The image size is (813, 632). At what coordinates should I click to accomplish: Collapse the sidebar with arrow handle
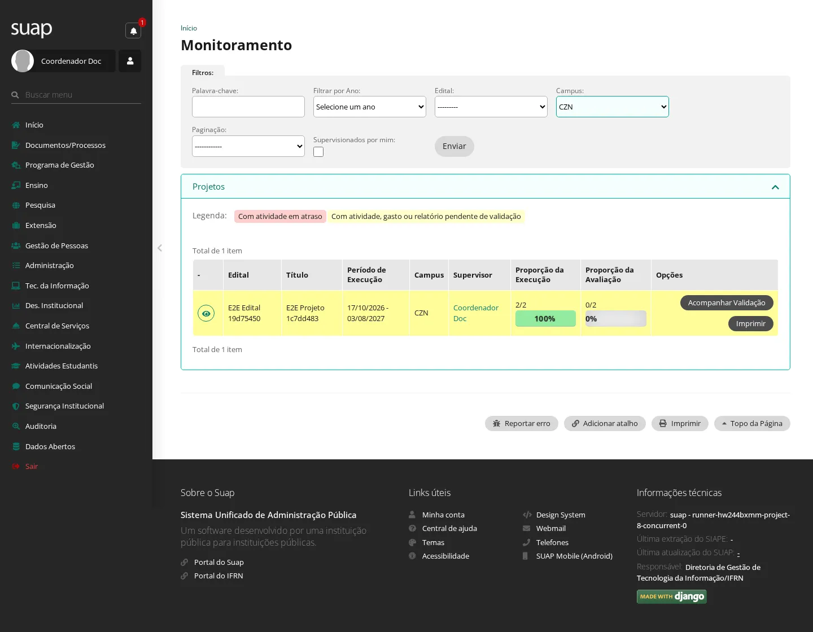coord(160,248)
